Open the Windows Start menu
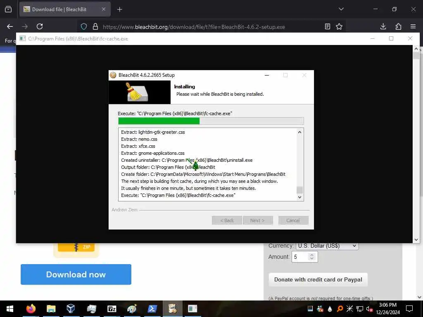The image size is (423, 317). [10, 309]
